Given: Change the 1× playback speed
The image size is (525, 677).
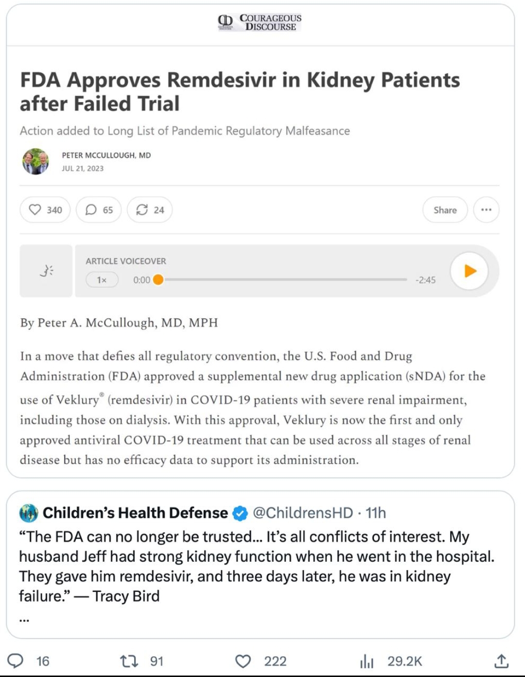Looking at the screenshot, I should pos(102,280).
